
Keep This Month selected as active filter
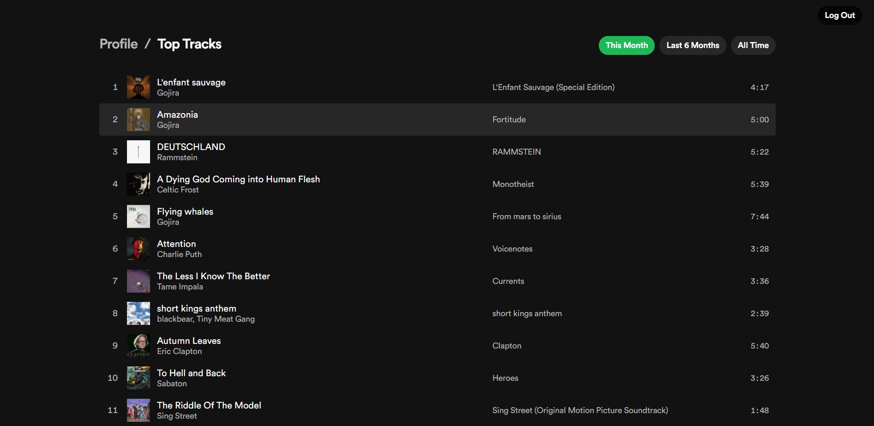pos(626,45)
